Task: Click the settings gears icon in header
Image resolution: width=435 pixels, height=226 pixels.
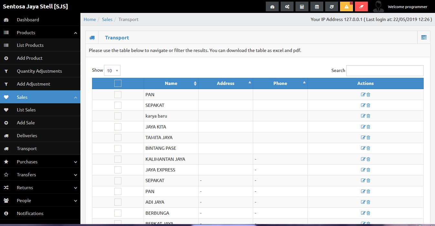Action: [x=287, y=6]
